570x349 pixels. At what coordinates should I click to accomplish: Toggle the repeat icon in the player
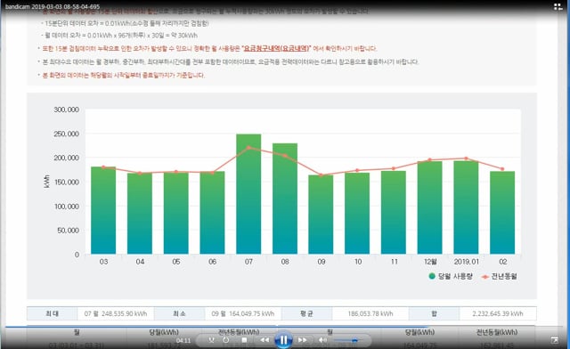[226, 340]
